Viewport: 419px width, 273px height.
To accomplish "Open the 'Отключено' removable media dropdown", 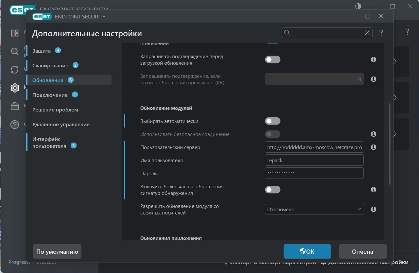I will 314,209.
